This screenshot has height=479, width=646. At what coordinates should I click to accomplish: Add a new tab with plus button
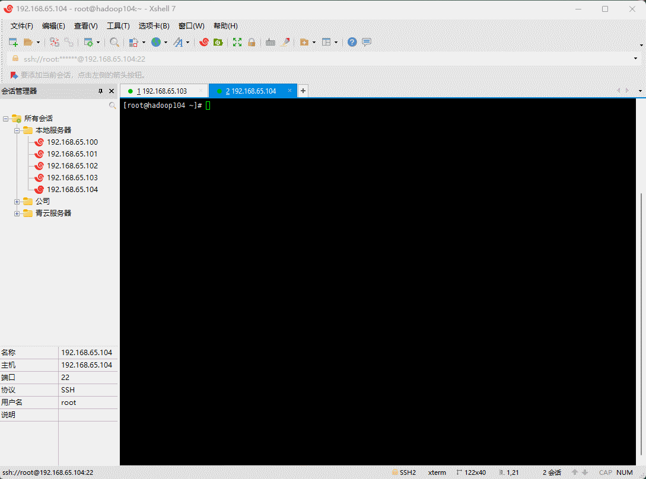[x=303, y=91]
